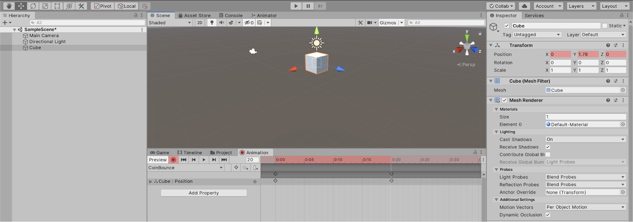This screenshot has width=633, height=222.
Task: Toggle scene audio speaker icon
Action: coord(222,22)
